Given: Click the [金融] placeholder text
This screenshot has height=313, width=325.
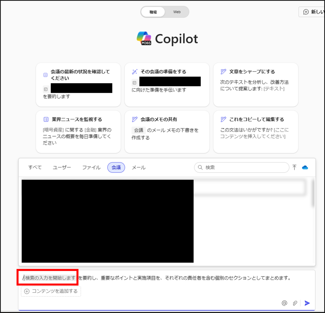Looking at the screenshot, I should click(90, 130).
